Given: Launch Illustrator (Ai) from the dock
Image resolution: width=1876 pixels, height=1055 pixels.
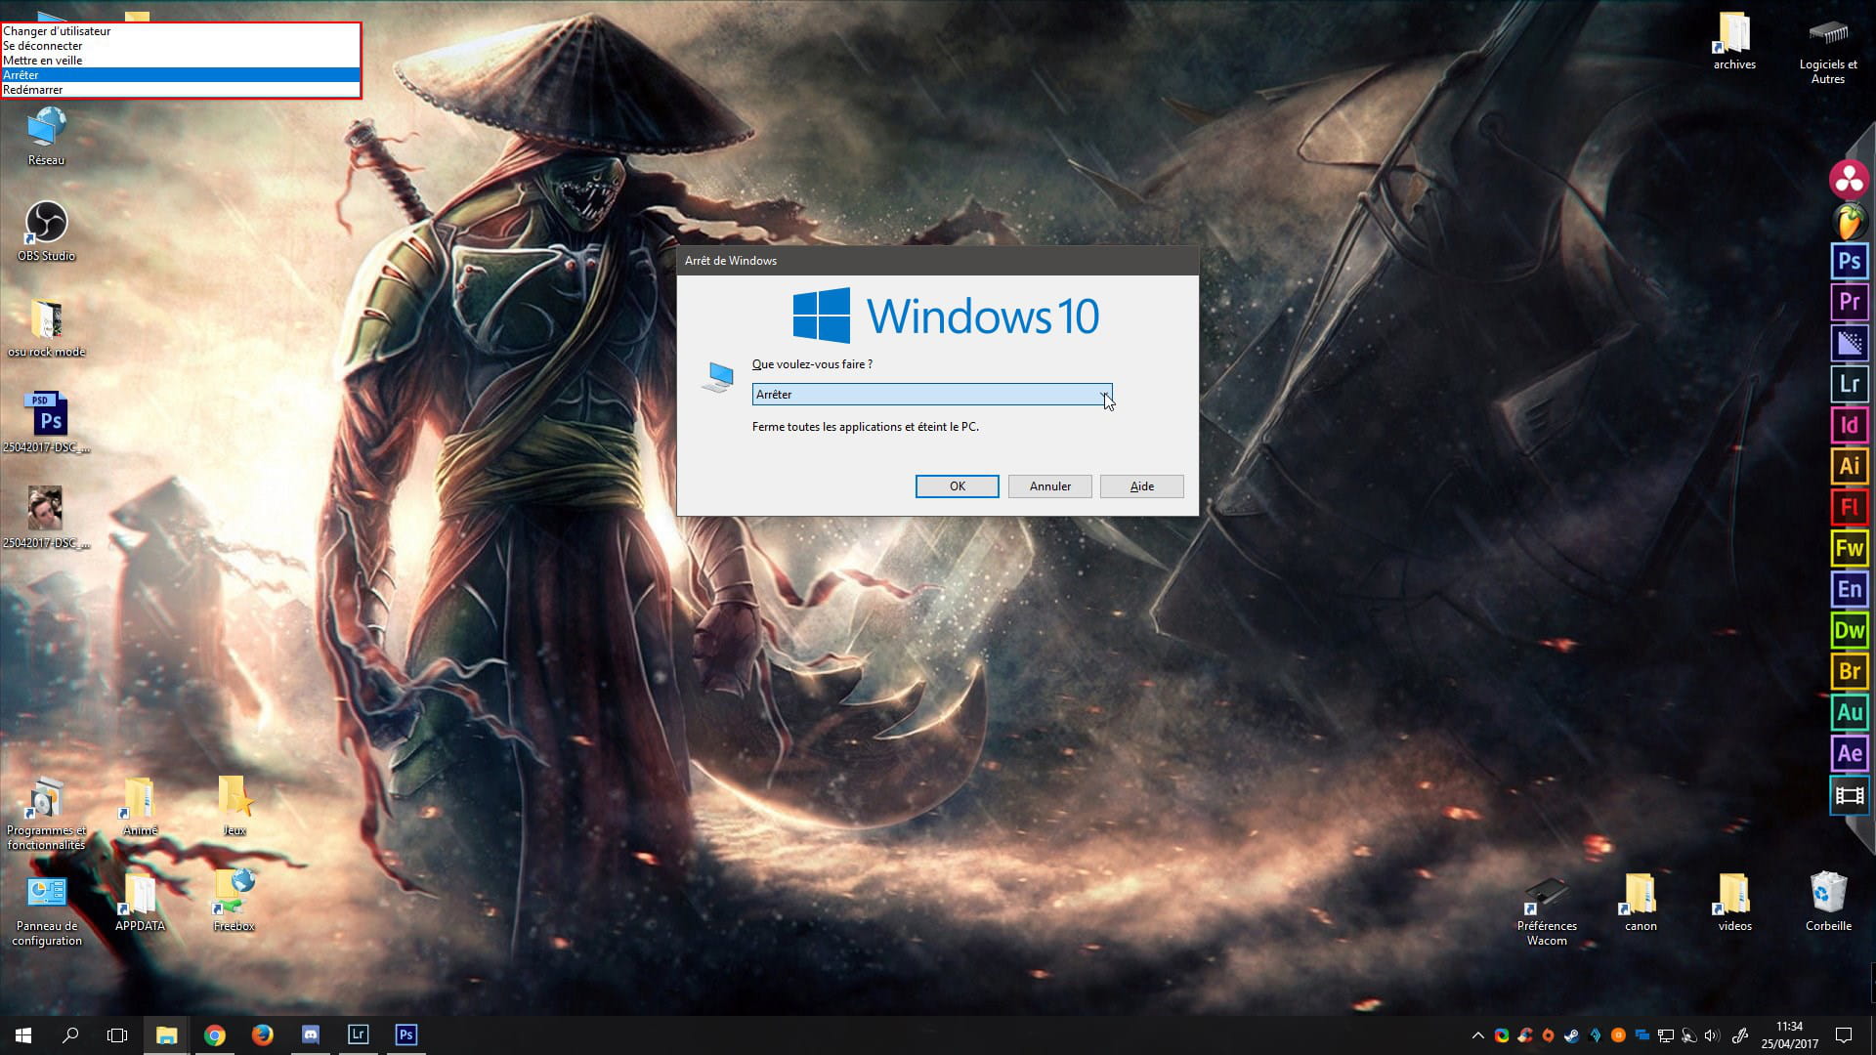Looking at the screenshot, I should pyautogui.click(x=1849, y=466).
